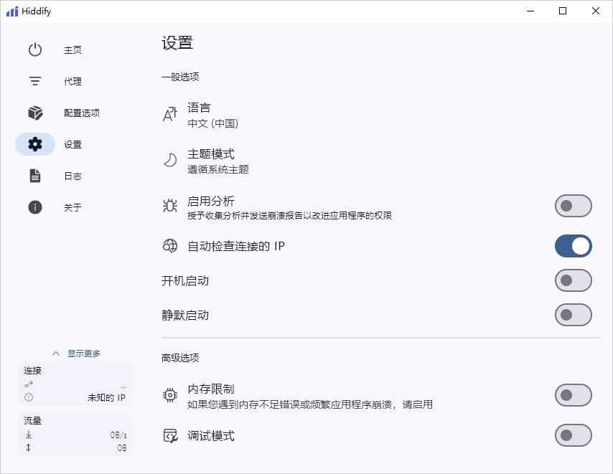The height and width of the screenshot is (474, 613).
Task: Switch to the 设置 menu entry
Action: coord(72,144)
